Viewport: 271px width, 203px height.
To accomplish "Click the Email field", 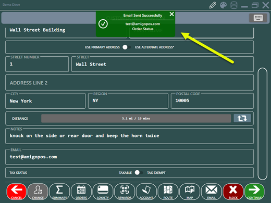I will [129, 157].
